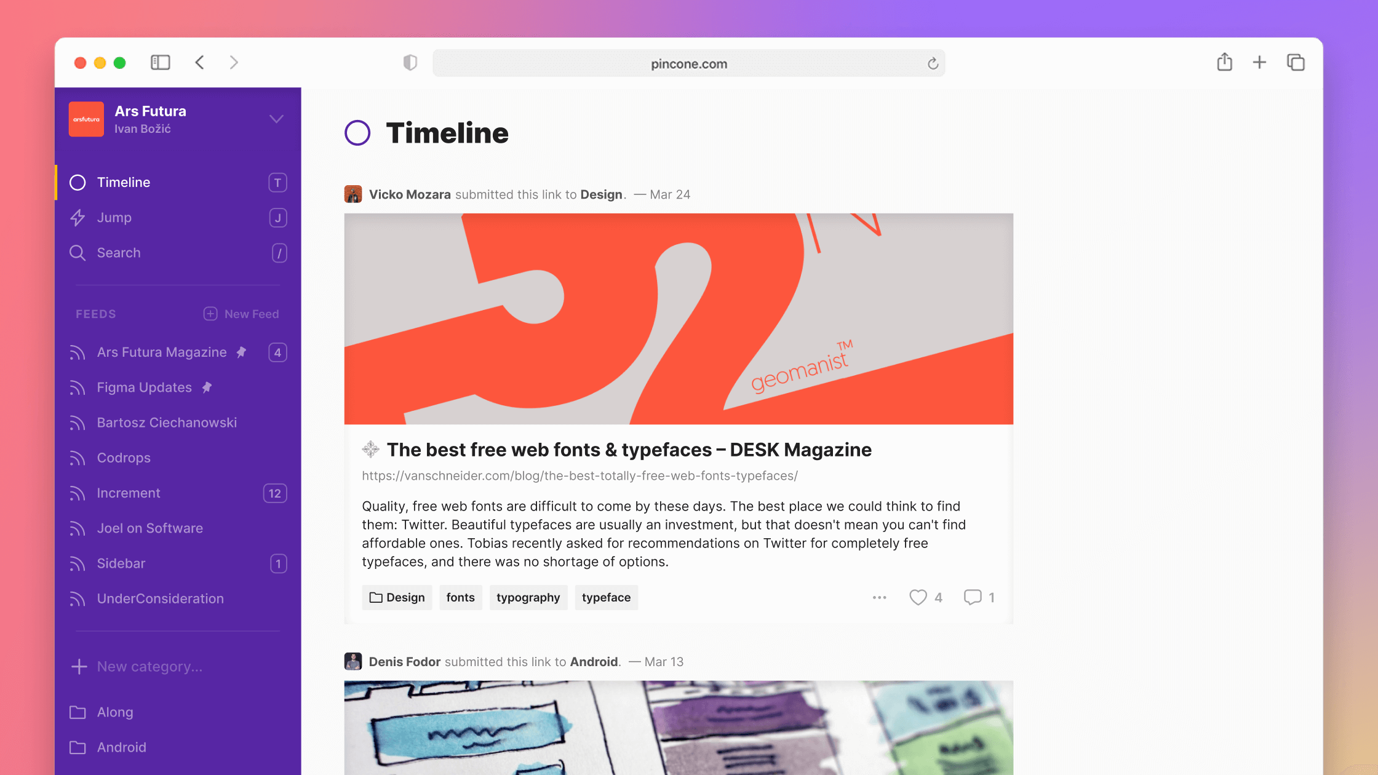Screen dimensions: 1378x775
Task: Click the New Feed plus icon
Action: [210, 313]
